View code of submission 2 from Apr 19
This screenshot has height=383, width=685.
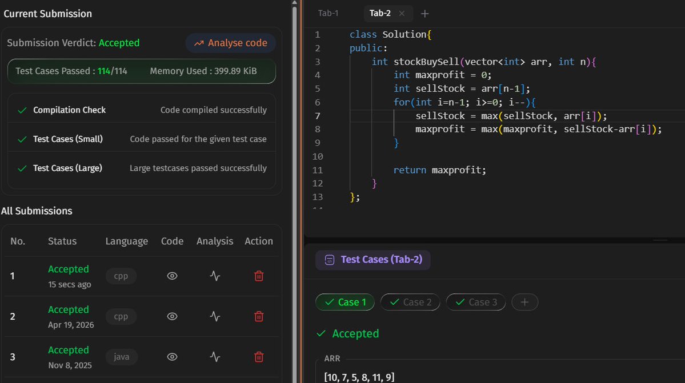(172, 316)
